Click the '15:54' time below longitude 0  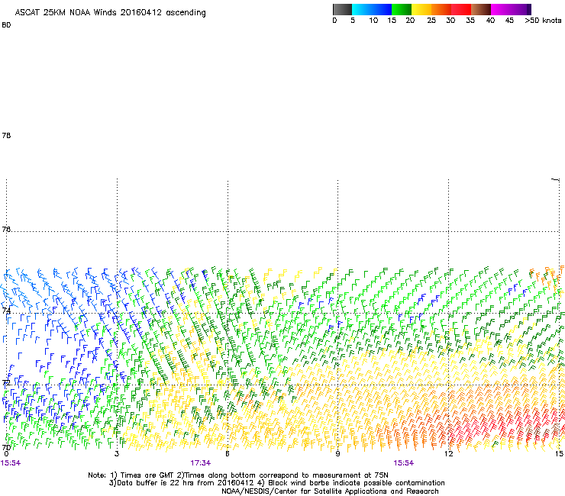tap(11, 463)
